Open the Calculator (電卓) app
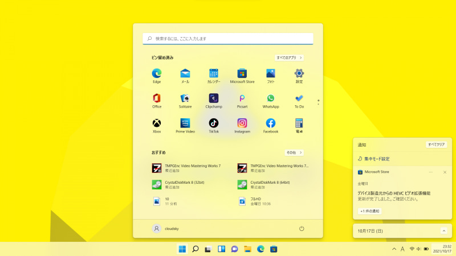 (299, 126)
